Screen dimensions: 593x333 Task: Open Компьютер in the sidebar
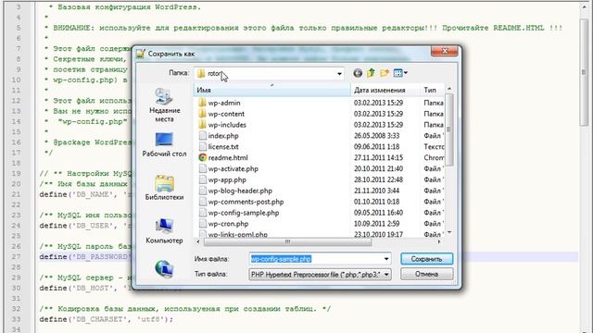coord(164,231)
